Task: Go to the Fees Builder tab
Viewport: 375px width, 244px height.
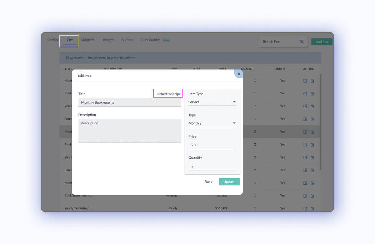Action: coord(150,40)
